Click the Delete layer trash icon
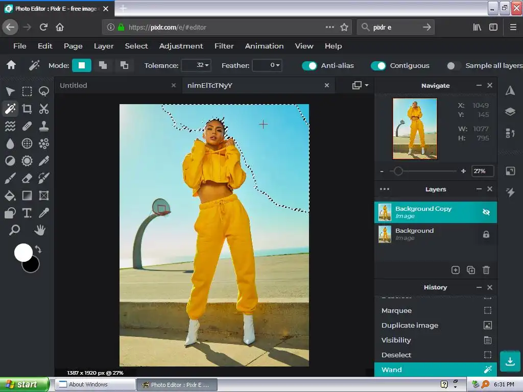523x392 pixels. click(x=486, y=270)
